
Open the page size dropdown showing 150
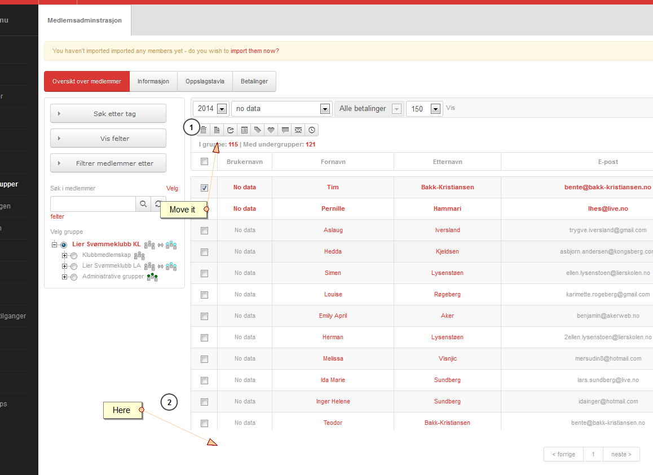424,109
